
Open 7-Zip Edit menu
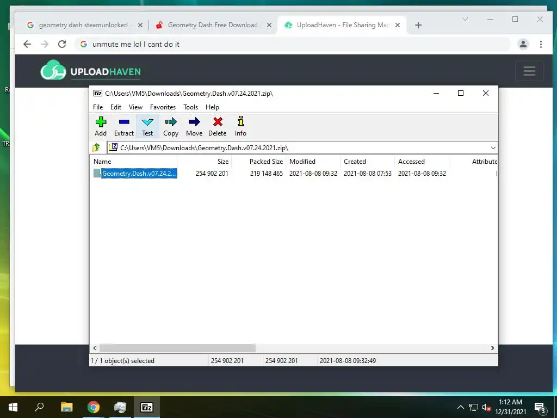pos(116,107)
